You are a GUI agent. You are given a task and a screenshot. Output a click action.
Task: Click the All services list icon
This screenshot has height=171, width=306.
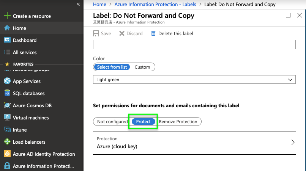pyautogui.click(x=7, y=52)
